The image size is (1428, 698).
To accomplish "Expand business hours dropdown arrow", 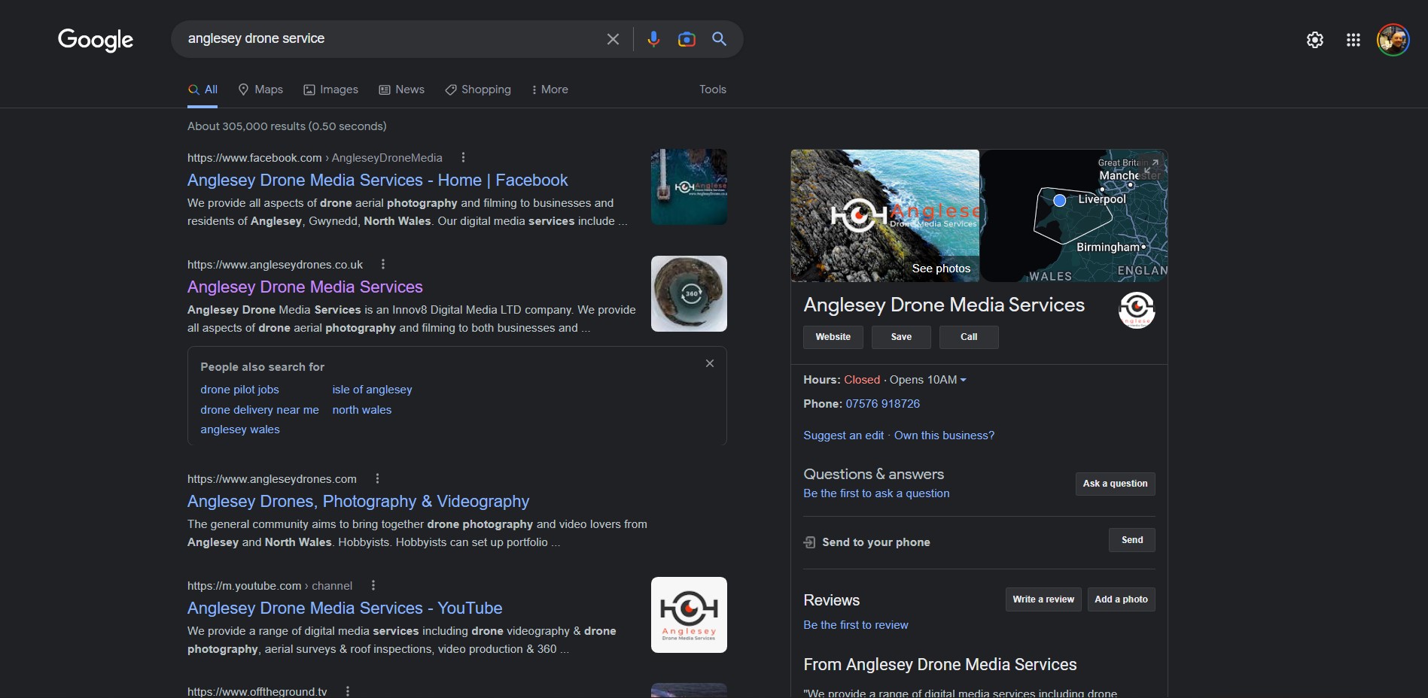I will [x=963, y=380].
